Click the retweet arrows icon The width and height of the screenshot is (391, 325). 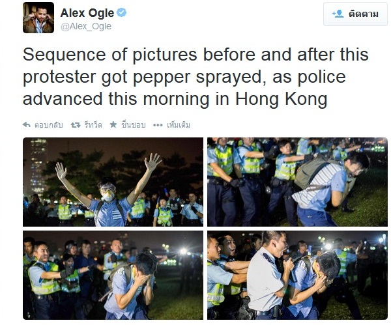tap(76, 124)
